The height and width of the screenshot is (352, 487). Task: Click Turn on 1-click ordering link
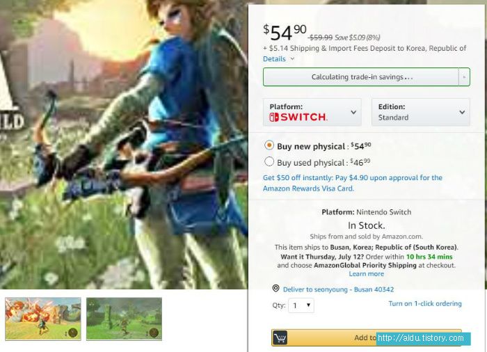pyautogui.click(x=425, y=303)
